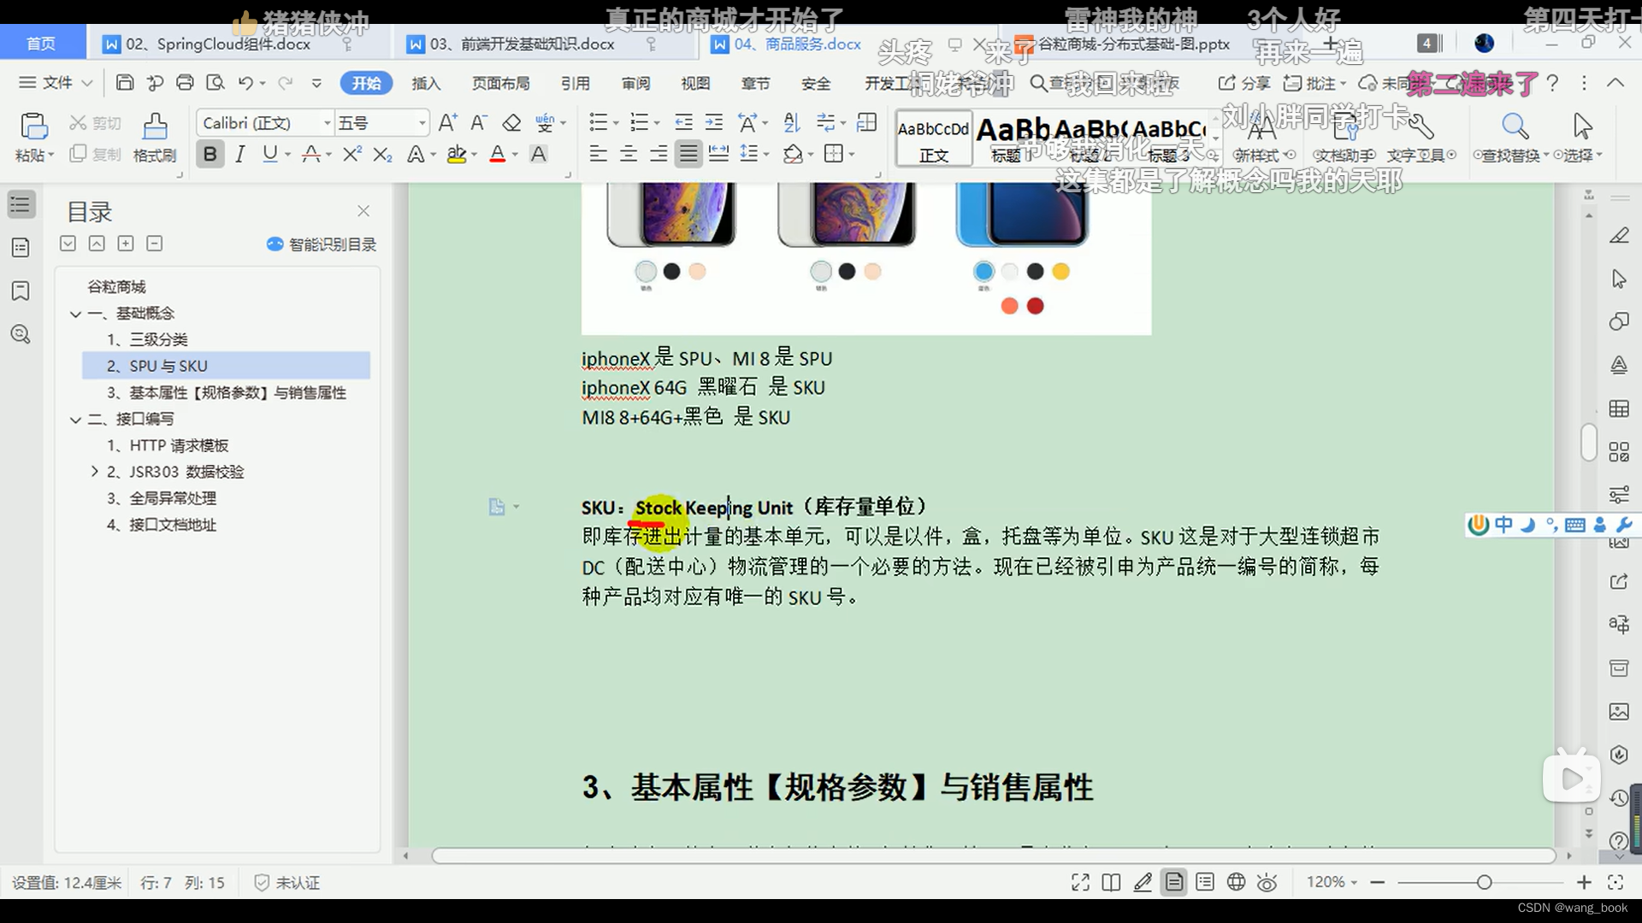This screenshot has width=1642, height=923.
Task: Click the 未认证 status bar entry
Action: (x=287, y=883)
